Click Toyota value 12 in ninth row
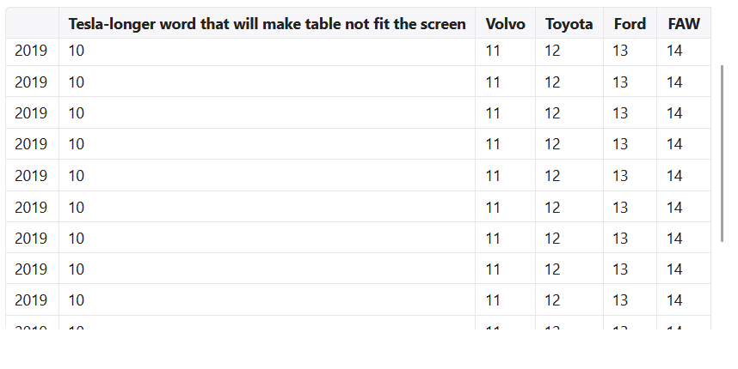Viewport: 738px width, 369px height. pyautogui.click(x=552, y=299)
